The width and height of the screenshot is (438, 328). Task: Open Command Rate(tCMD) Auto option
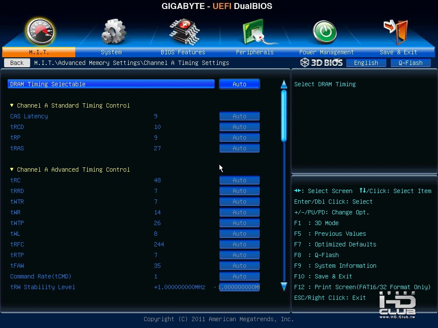pos(240,276)
